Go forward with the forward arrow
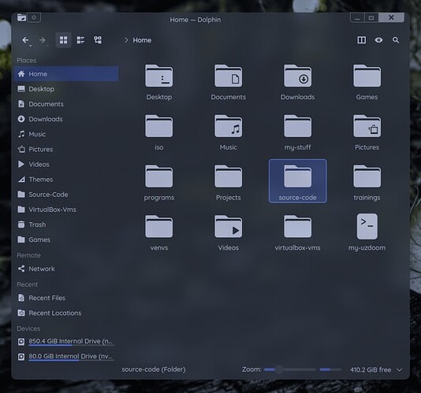The width and height of the screenshot is (421, 393). pyautogui.click(x=42, y=40)
